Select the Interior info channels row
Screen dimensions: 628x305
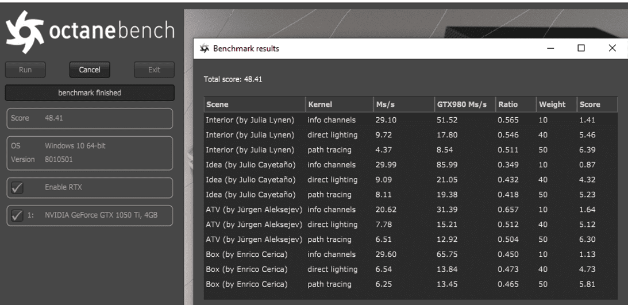[411, 120]
